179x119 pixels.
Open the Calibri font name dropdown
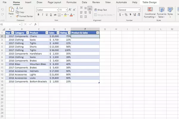[x=57, y=10]
